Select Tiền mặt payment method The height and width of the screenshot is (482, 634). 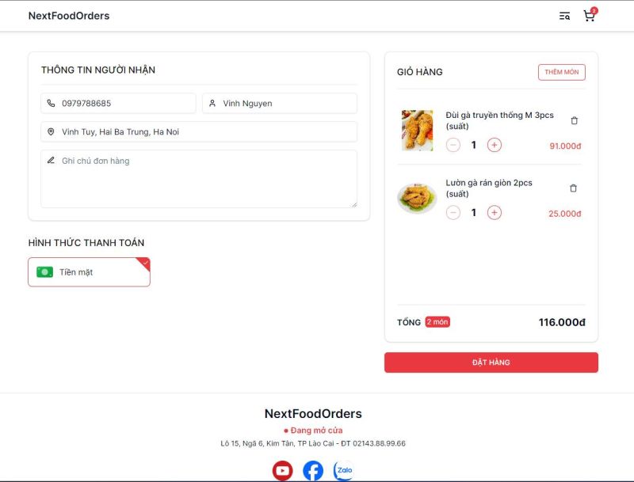point(89,272)
